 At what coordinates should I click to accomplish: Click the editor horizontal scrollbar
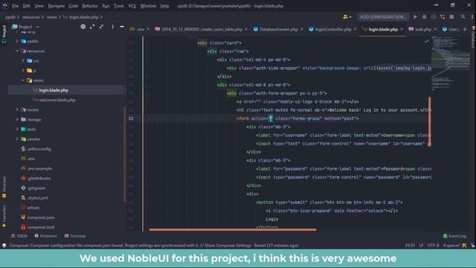[x=233, y=230]
